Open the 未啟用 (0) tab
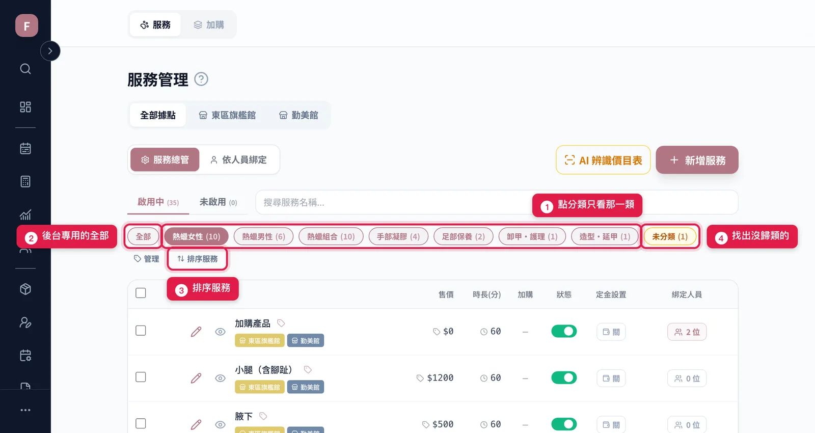The image size is (815, 433). click(x=218, y=202)
